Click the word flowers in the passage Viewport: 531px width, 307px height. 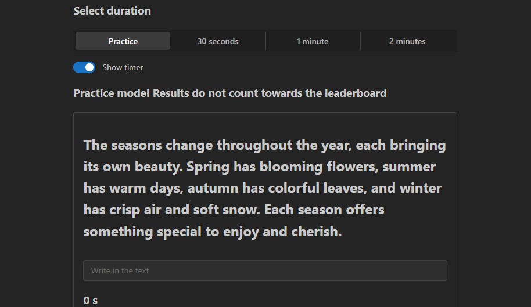coord(352,167)
